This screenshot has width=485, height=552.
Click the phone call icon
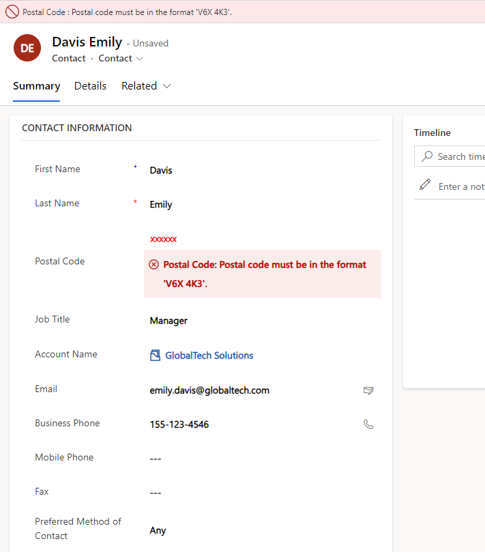pyautogui.click(x=368, y=424)
